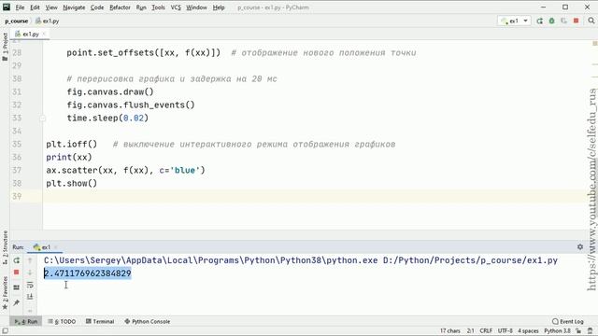Click the lock read-only status icon
The width and height of the screenshot is (598, 336).
click(x=578, y=331)
